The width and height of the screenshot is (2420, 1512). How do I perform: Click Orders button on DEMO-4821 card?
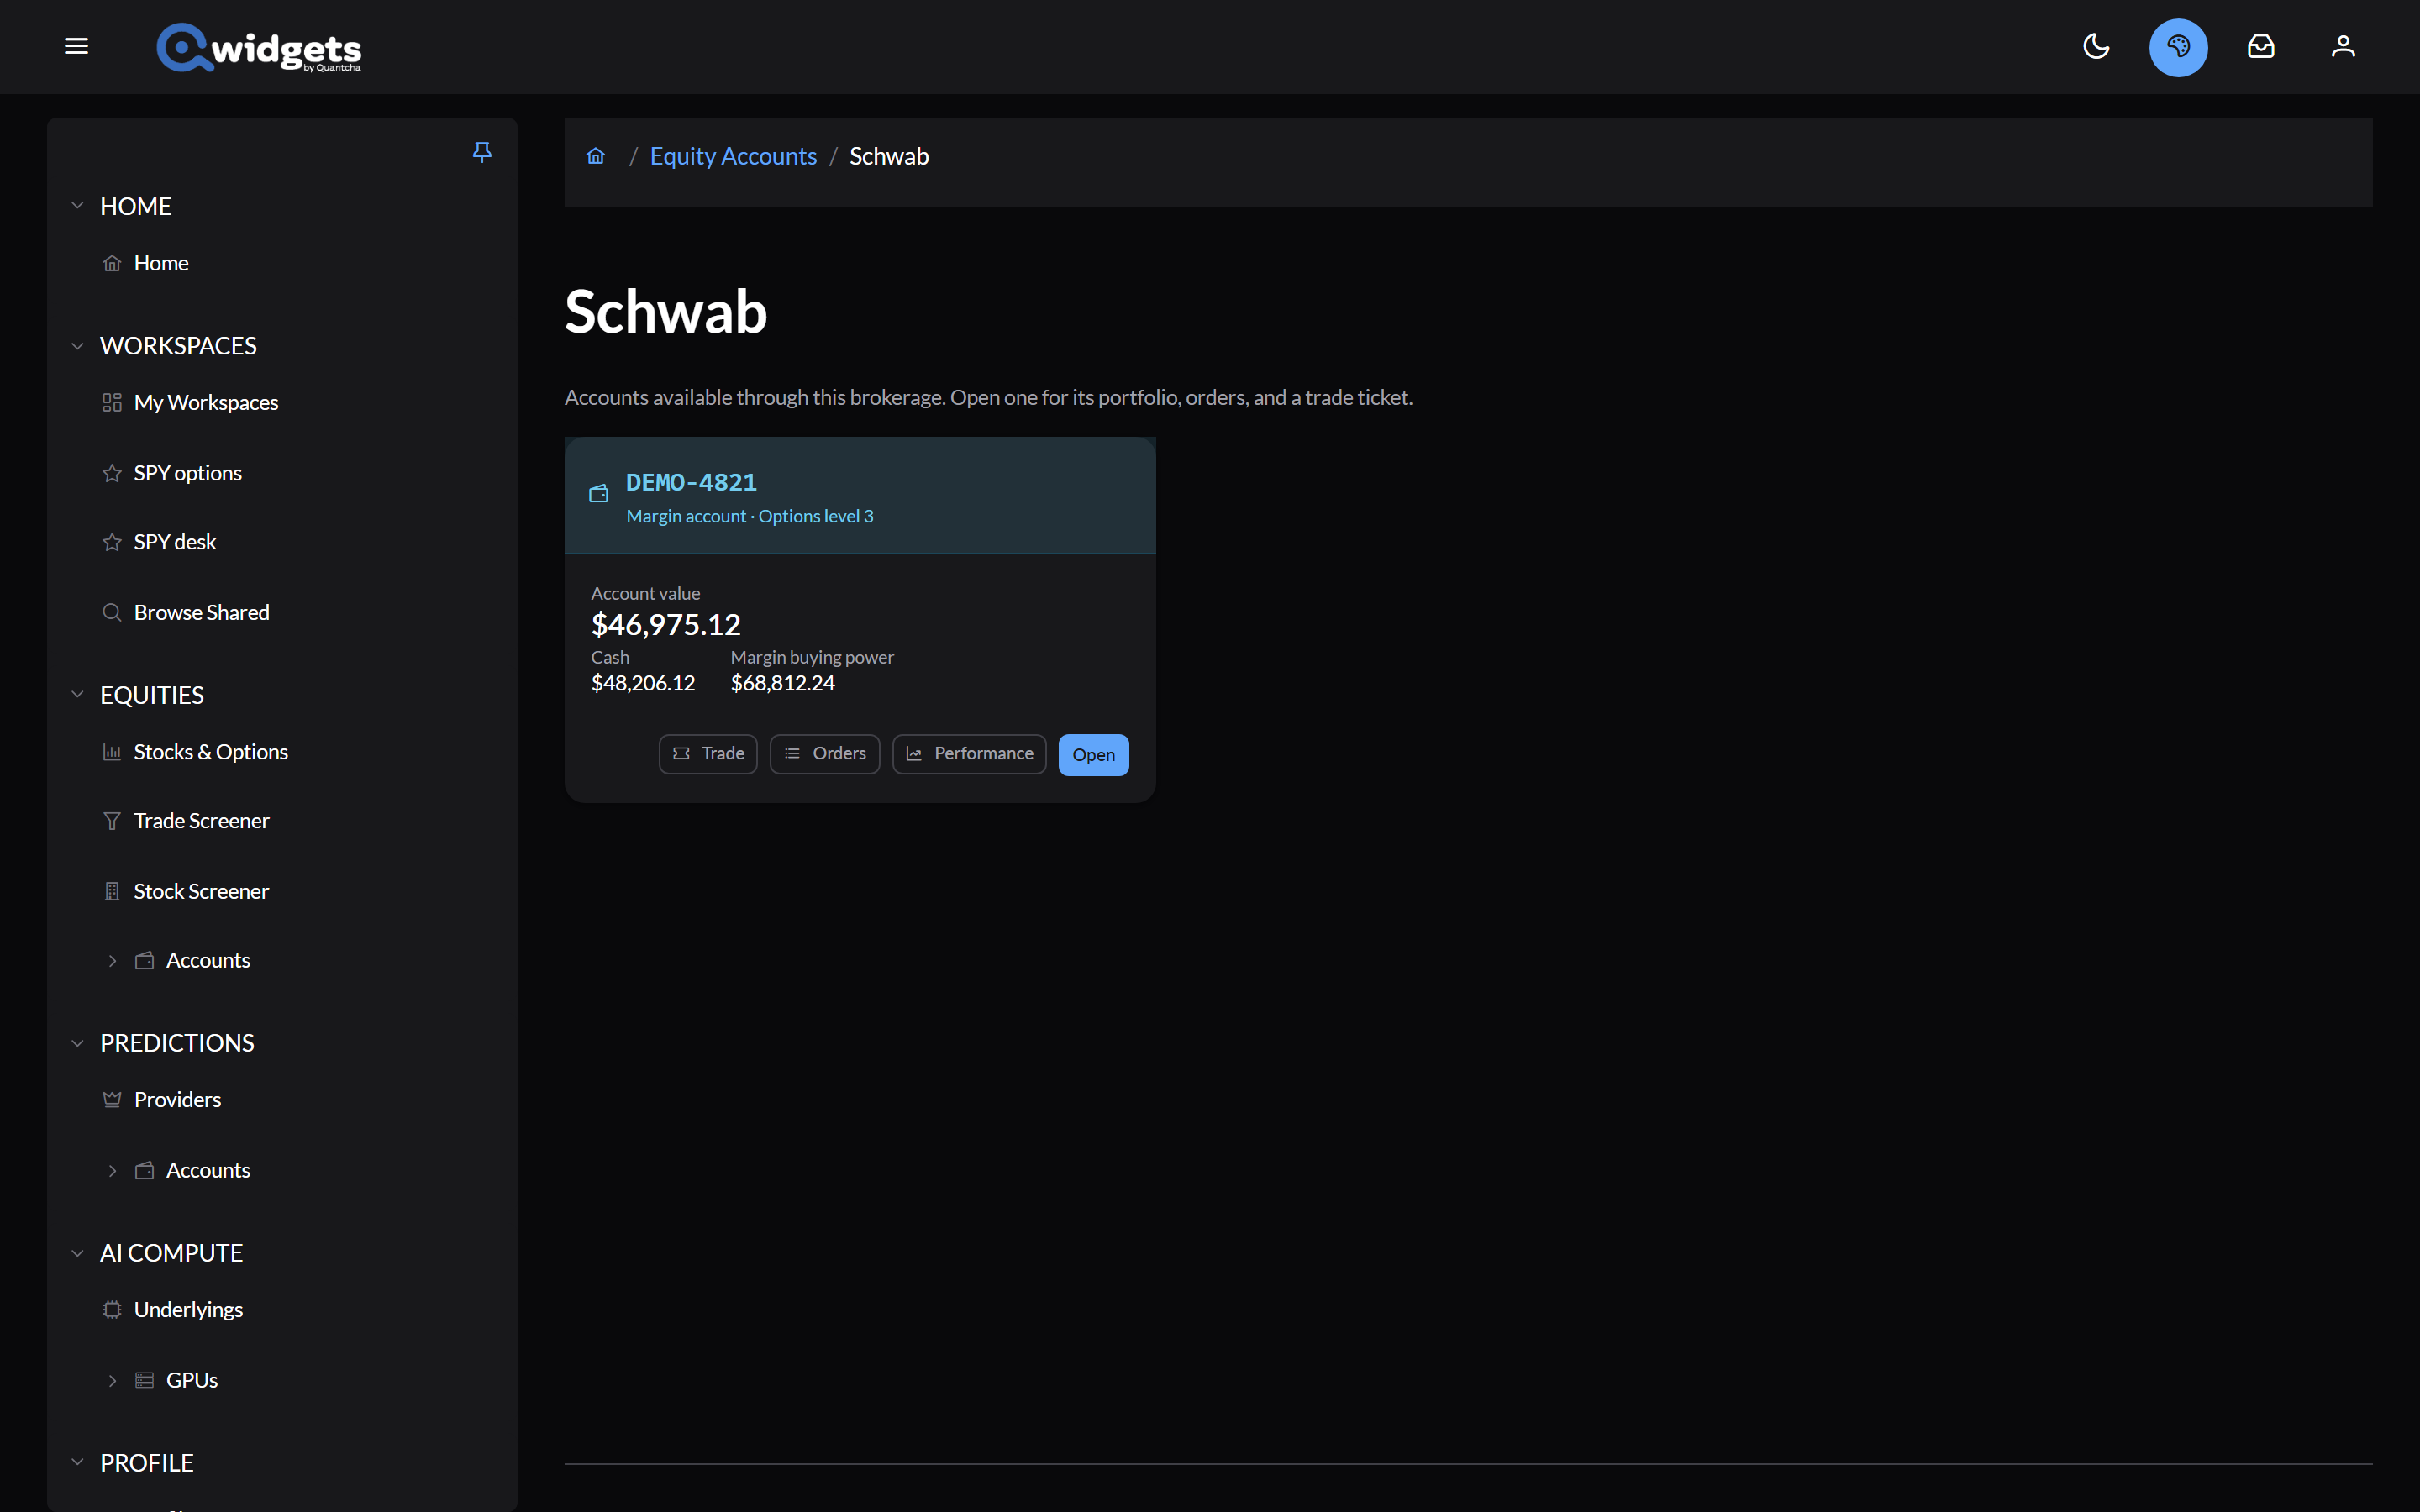pyautogui.click(x=825, y=754)
